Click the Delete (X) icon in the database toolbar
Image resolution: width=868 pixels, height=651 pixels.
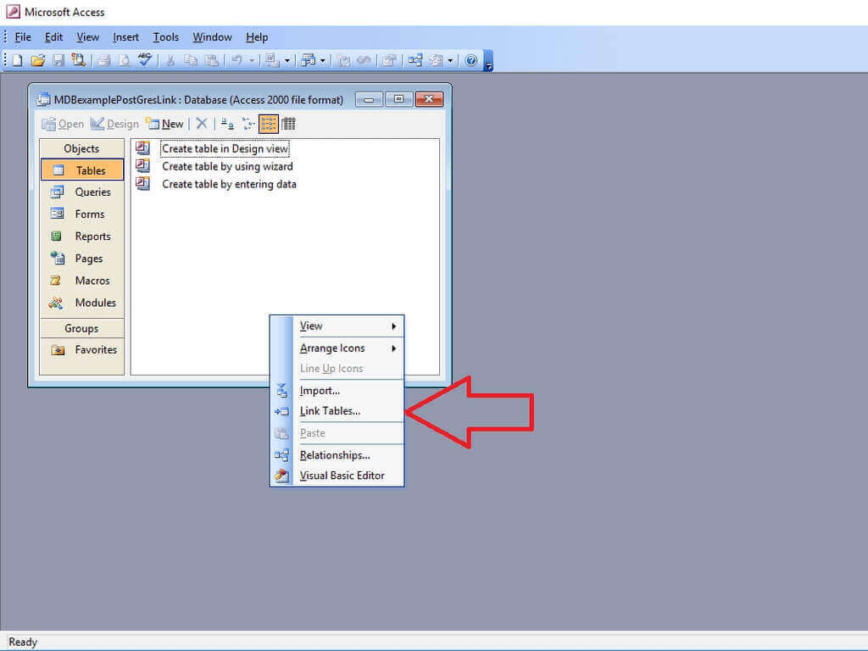(201, 124)
